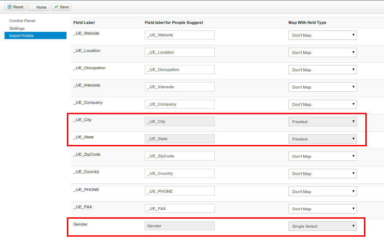The width and height of the screenshot is (384, 246).
Task: Click the Reset button with edit icon
Action: coord(15,7)
